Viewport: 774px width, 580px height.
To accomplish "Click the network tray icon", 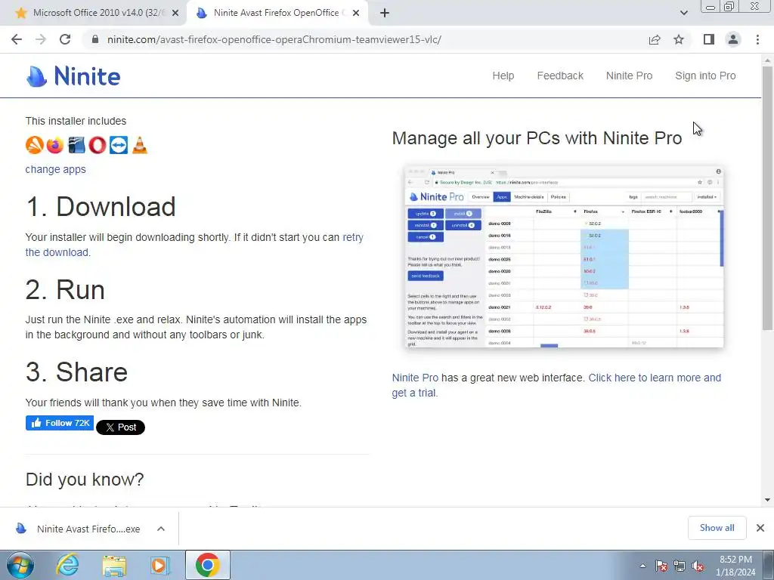I will coord(680,566).
